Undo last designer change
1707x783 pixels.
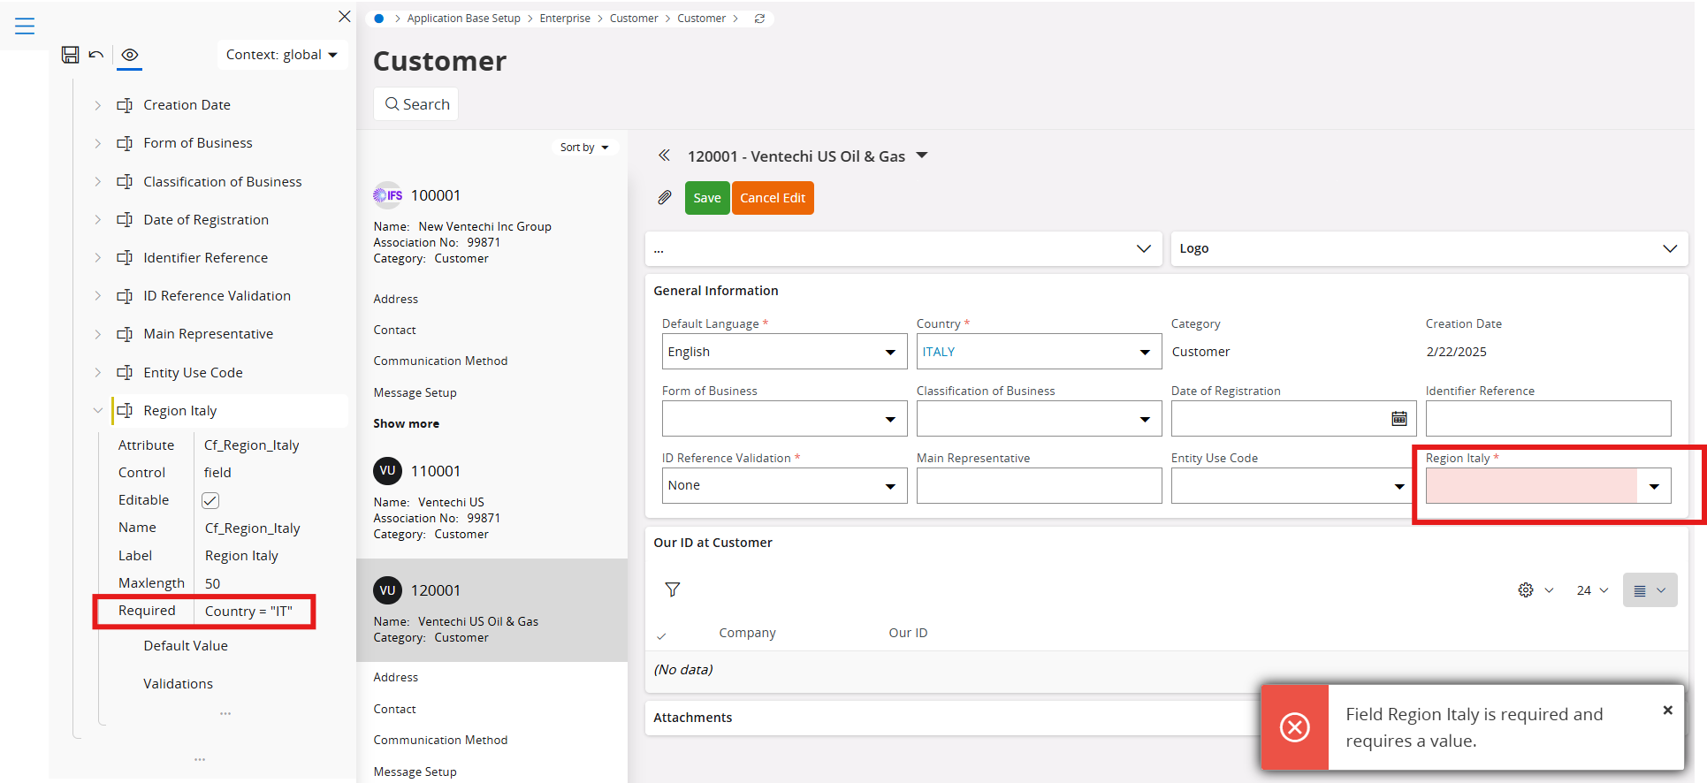[96, 55]
